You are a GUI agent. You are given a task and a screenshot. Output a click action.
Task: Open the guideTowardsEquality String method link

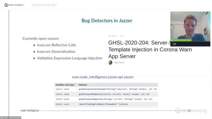coord(91,99)
